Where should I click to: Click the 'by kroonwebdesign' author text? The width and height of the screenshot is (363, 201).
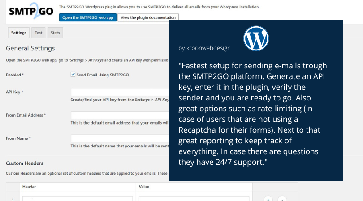point(204,48)
